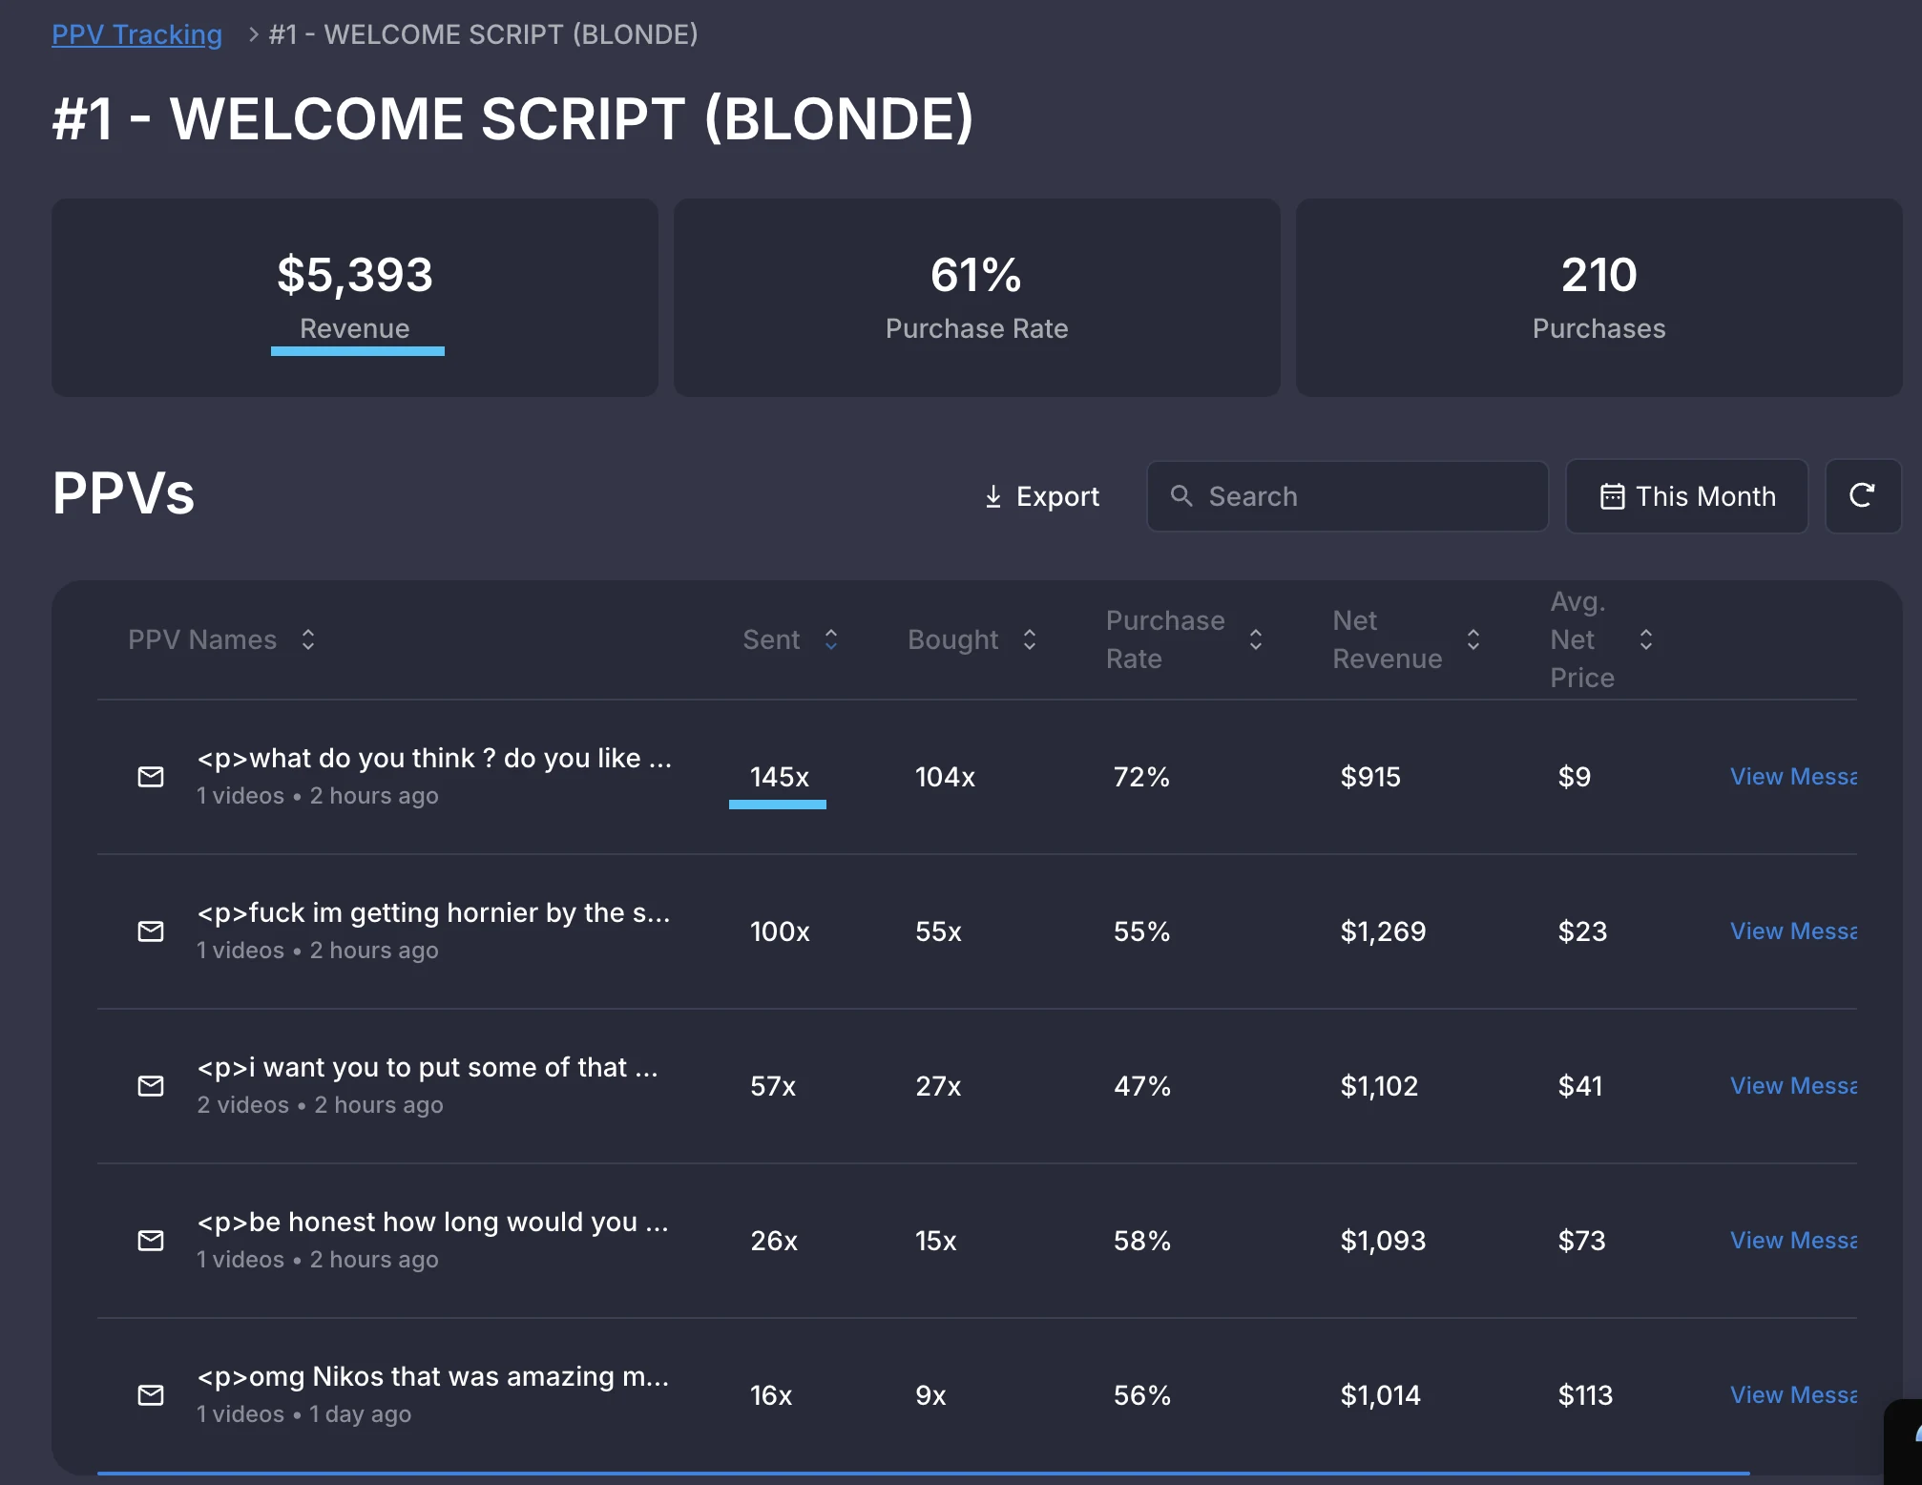Click the Avg. Net Price header label
This screenshot has width=1922, height=1485.
click(1581, 639)
